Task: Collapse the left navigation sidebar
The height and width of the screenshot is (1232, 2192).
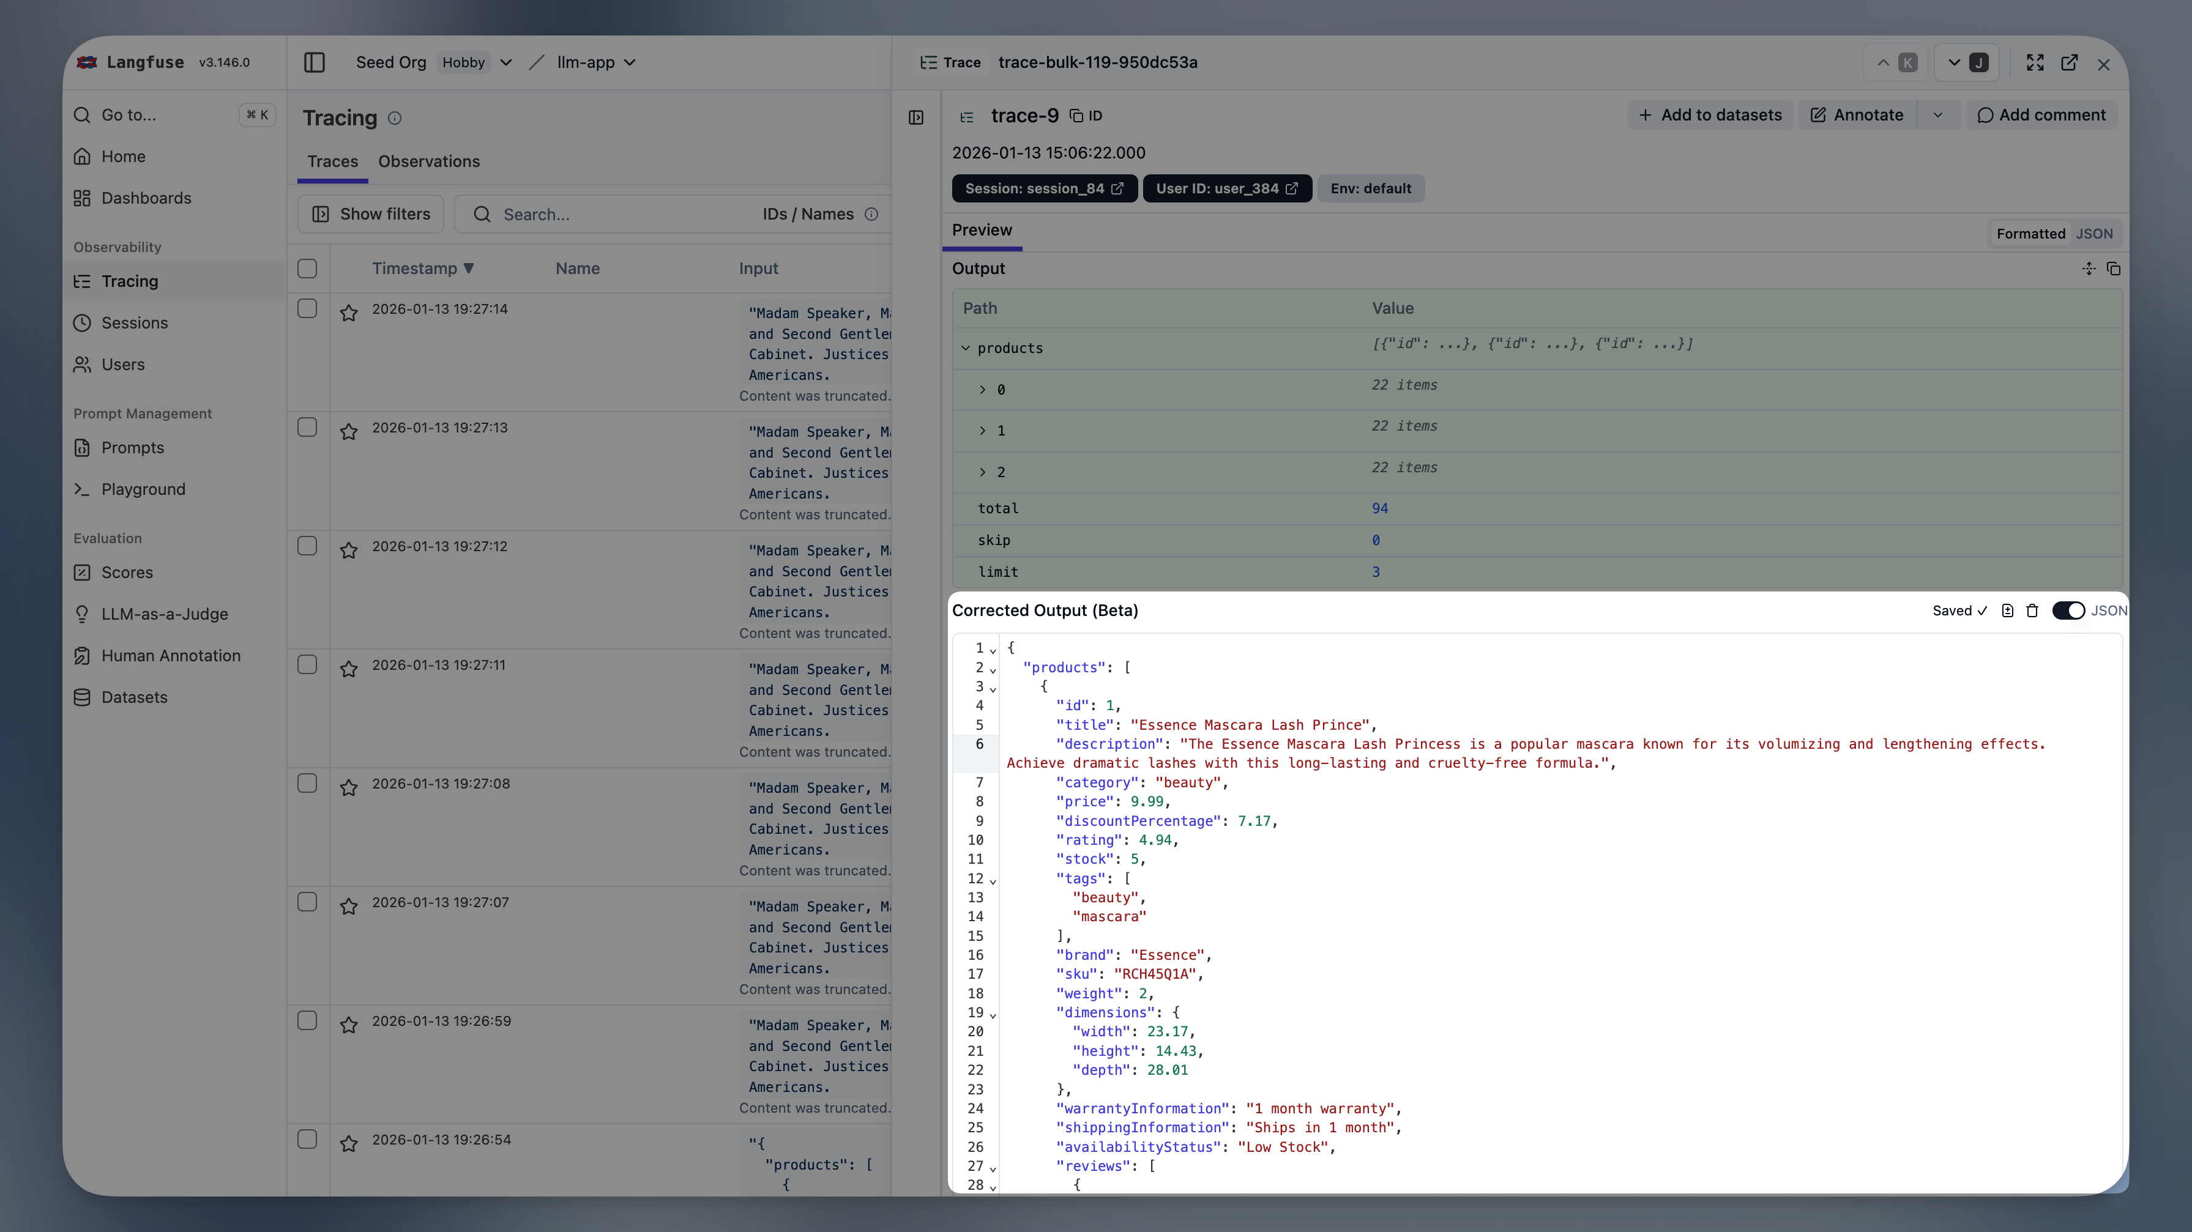Action: (x=314, y=62)
